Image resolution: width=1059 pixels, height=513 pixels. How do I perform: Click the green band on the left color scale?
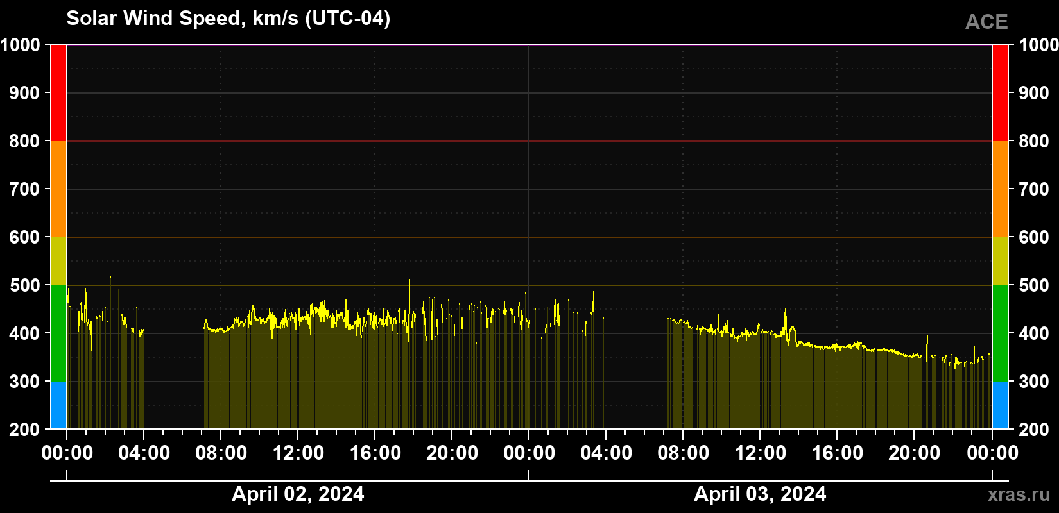point(58,333)
